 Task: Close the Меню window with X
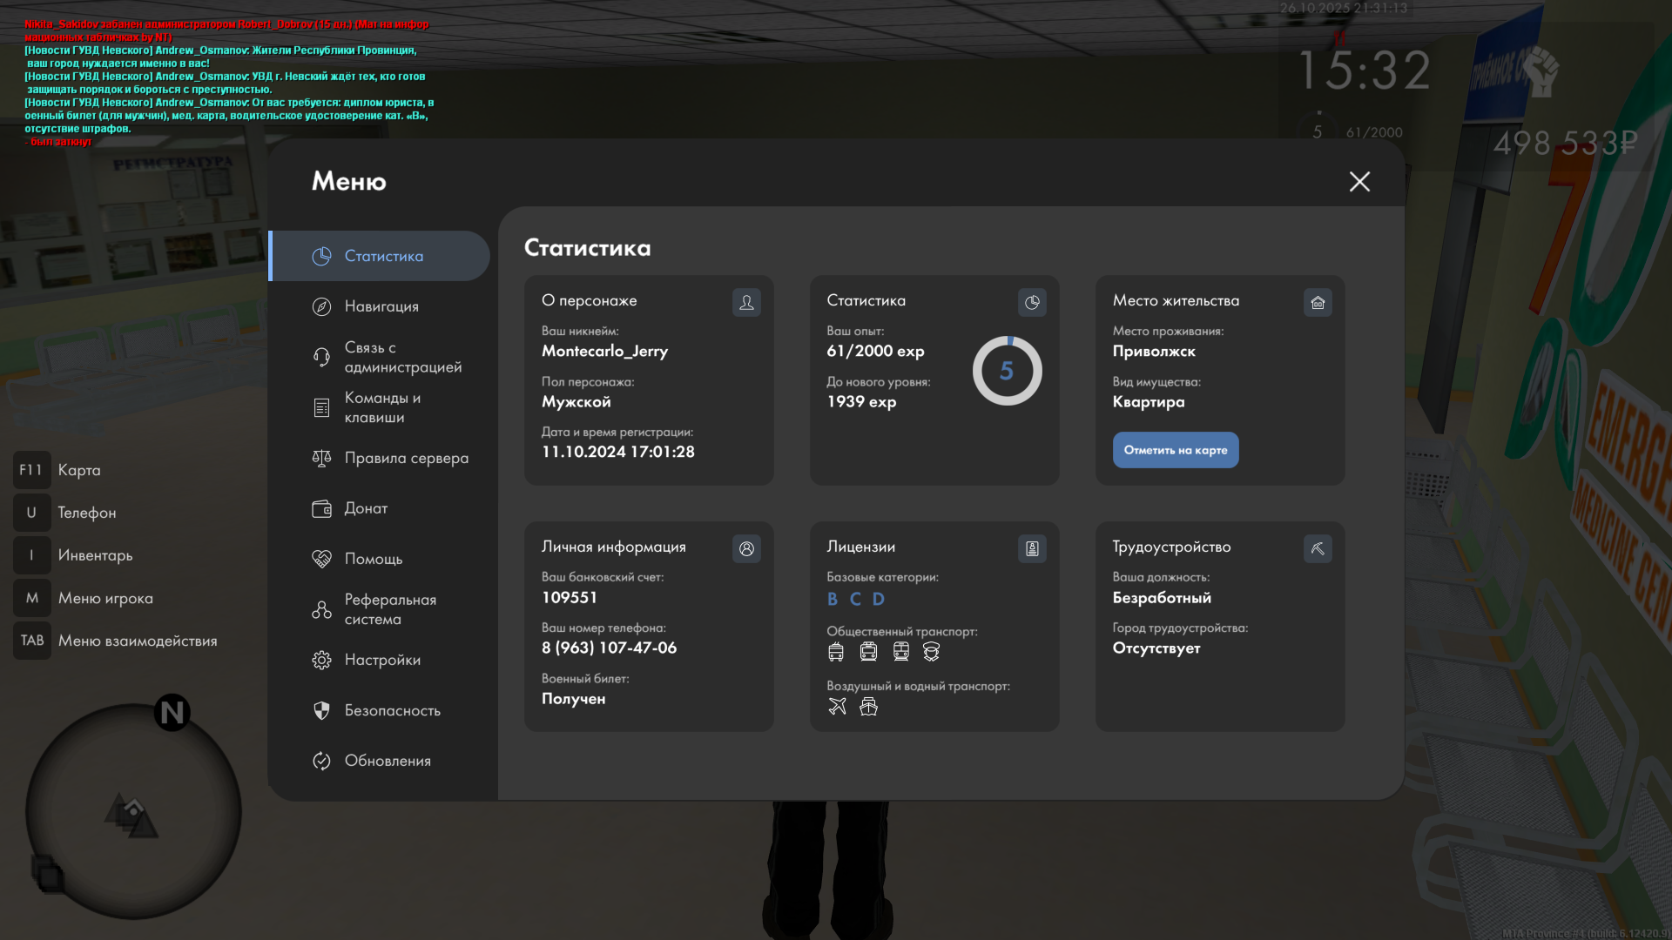click(1359, 181)
